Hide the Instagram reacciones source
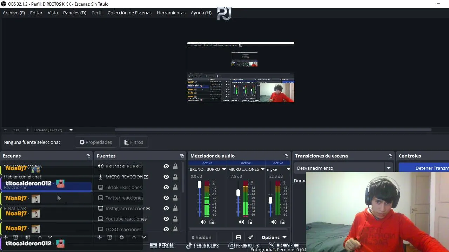The width and height of the screenshot is (449, 252). tap(166, 208)
